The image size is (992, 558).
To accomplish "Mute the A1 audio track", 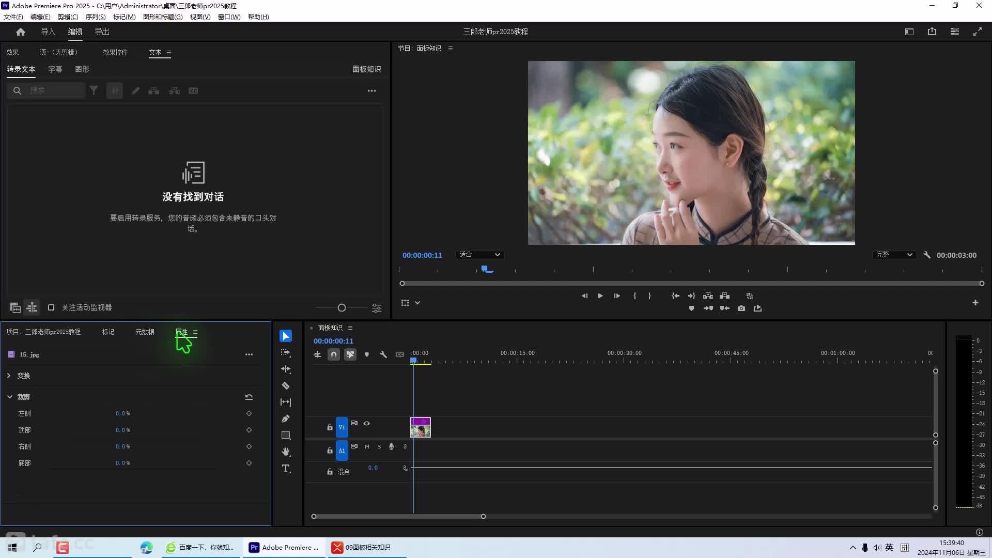I will pyautogui.click(x=367, y=446).
